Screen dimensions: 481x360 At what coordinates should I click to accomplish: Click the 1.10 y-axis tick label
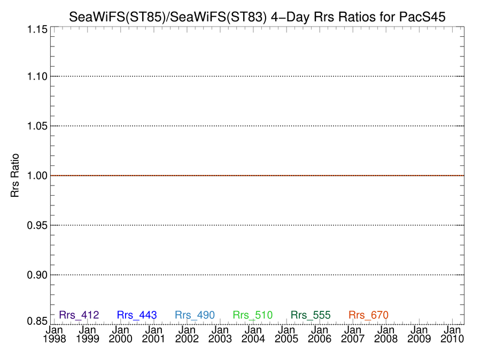click(37, 76)
